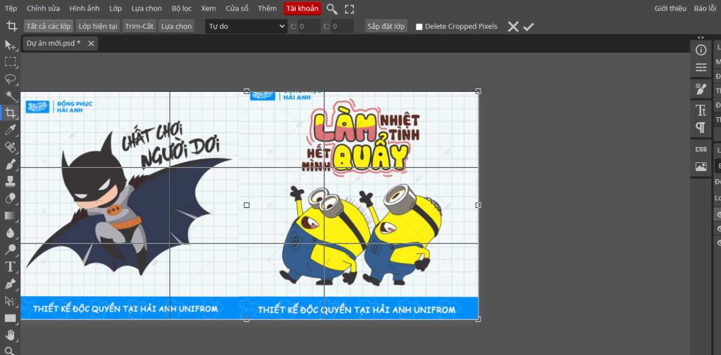Close the Dự án mới.psd document tab
The height and width of the screenshot is (355, 721).
coord(91,43)
